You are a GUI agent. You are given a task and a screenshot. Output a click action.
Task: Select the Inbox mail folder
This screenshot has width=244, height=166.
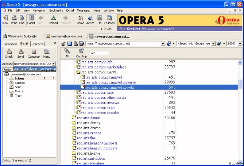pos(19,79)
